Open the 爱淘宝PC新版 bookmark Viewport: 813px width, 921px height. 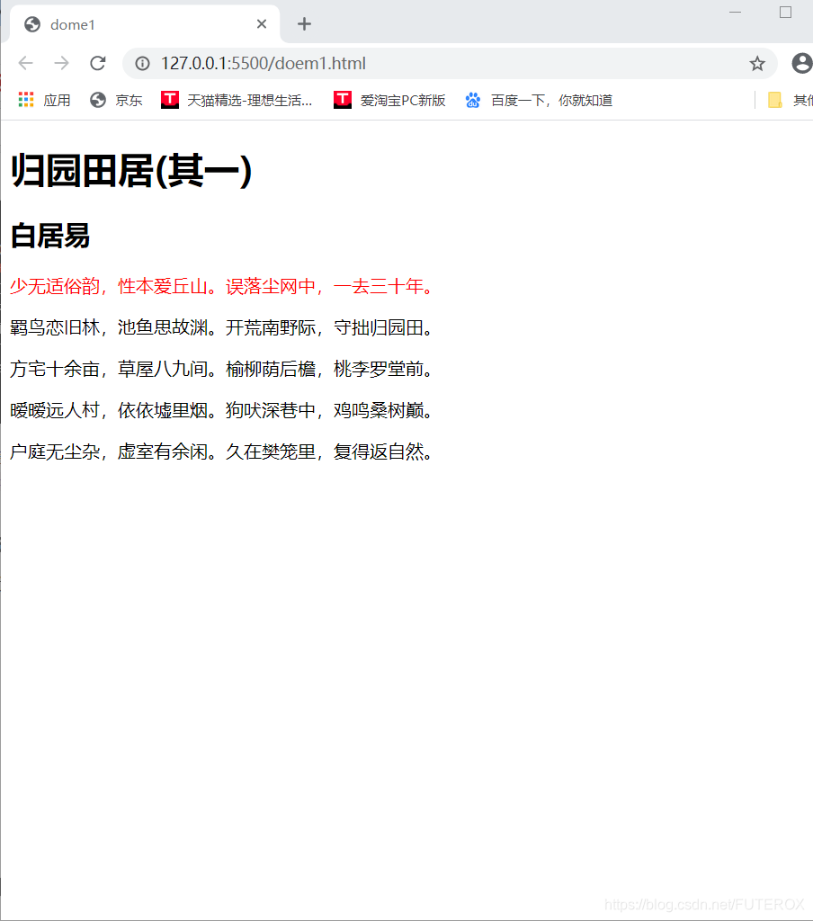tap(394, 100)
